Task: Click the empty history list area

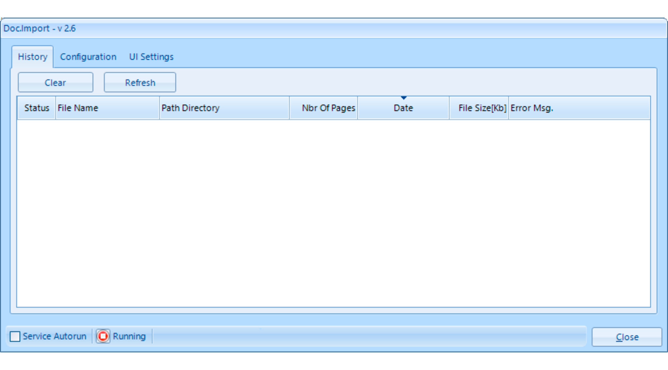Action: coord(333,213)
